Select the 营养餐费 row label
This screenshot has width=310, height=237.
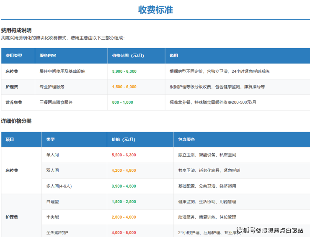(14, 102)
